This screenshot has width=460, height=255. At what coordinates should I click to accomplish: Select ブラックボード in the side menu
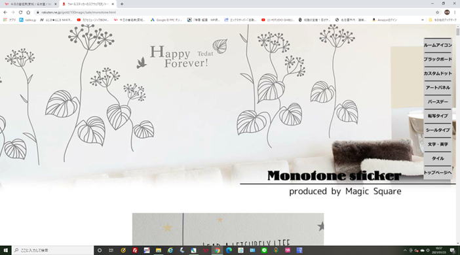[x=438, y=59]
